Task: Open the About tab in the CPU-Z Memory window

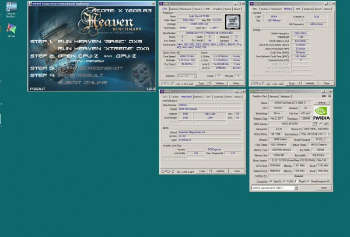Action: point(327,9)
